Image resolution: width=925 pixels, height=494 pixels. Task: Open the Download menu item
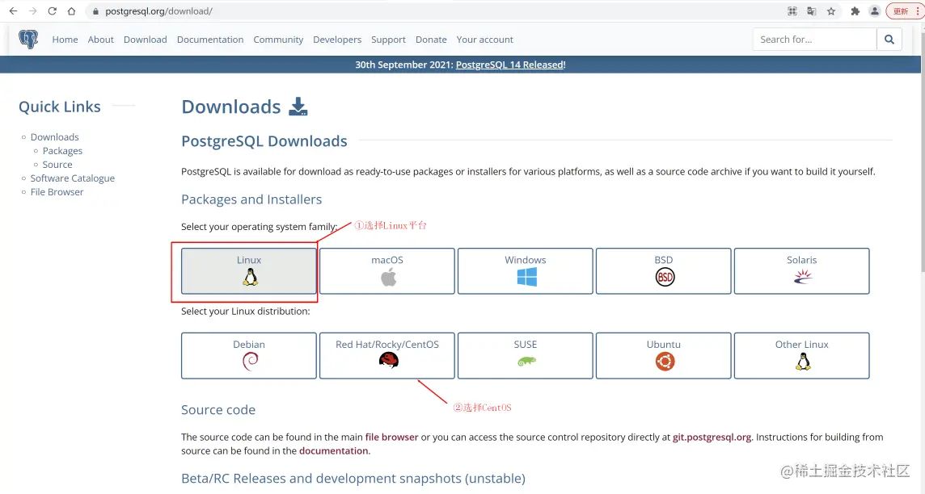click(x=145, y=40)
